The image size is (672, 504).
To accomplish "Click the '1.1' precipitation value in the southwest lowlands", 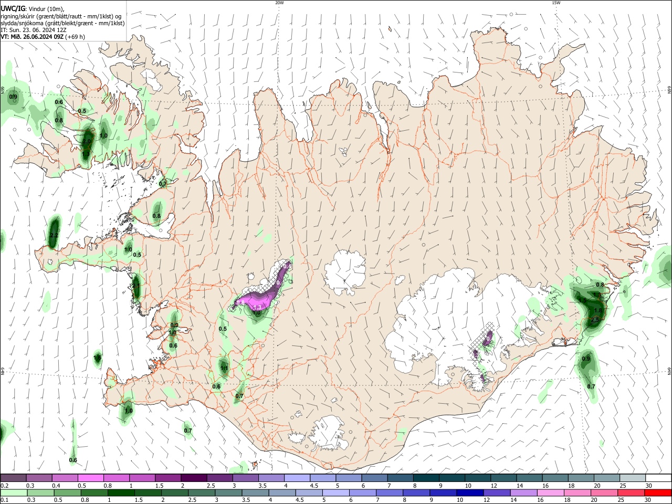I will [x=224, y=369].
